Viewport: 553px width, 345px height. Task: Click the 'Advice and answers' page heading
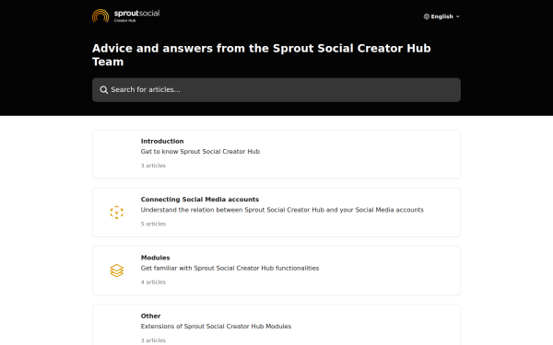(262, 55)
